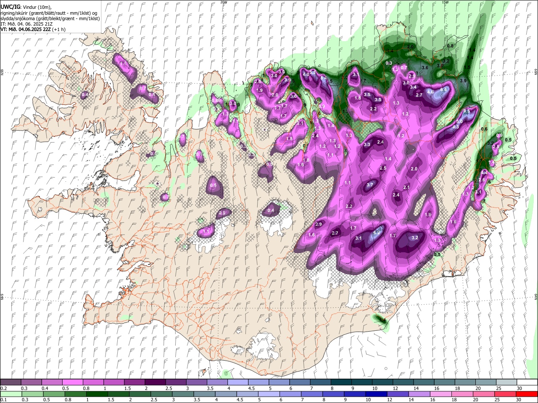Click the '3.4' snowfall value label
Screen dimensions: 538x403
tap(413, 87)
